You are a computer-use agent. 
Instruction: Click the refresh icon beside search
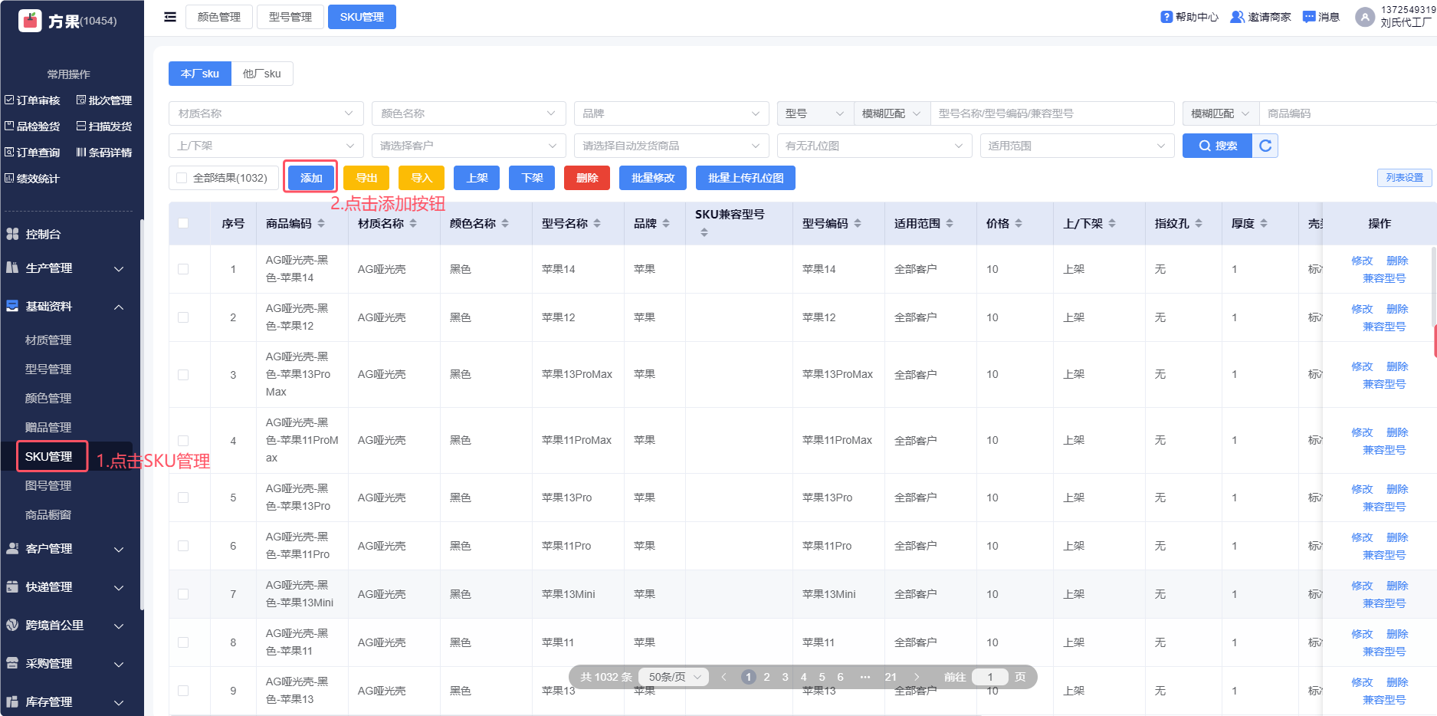tap(1265, 146)
